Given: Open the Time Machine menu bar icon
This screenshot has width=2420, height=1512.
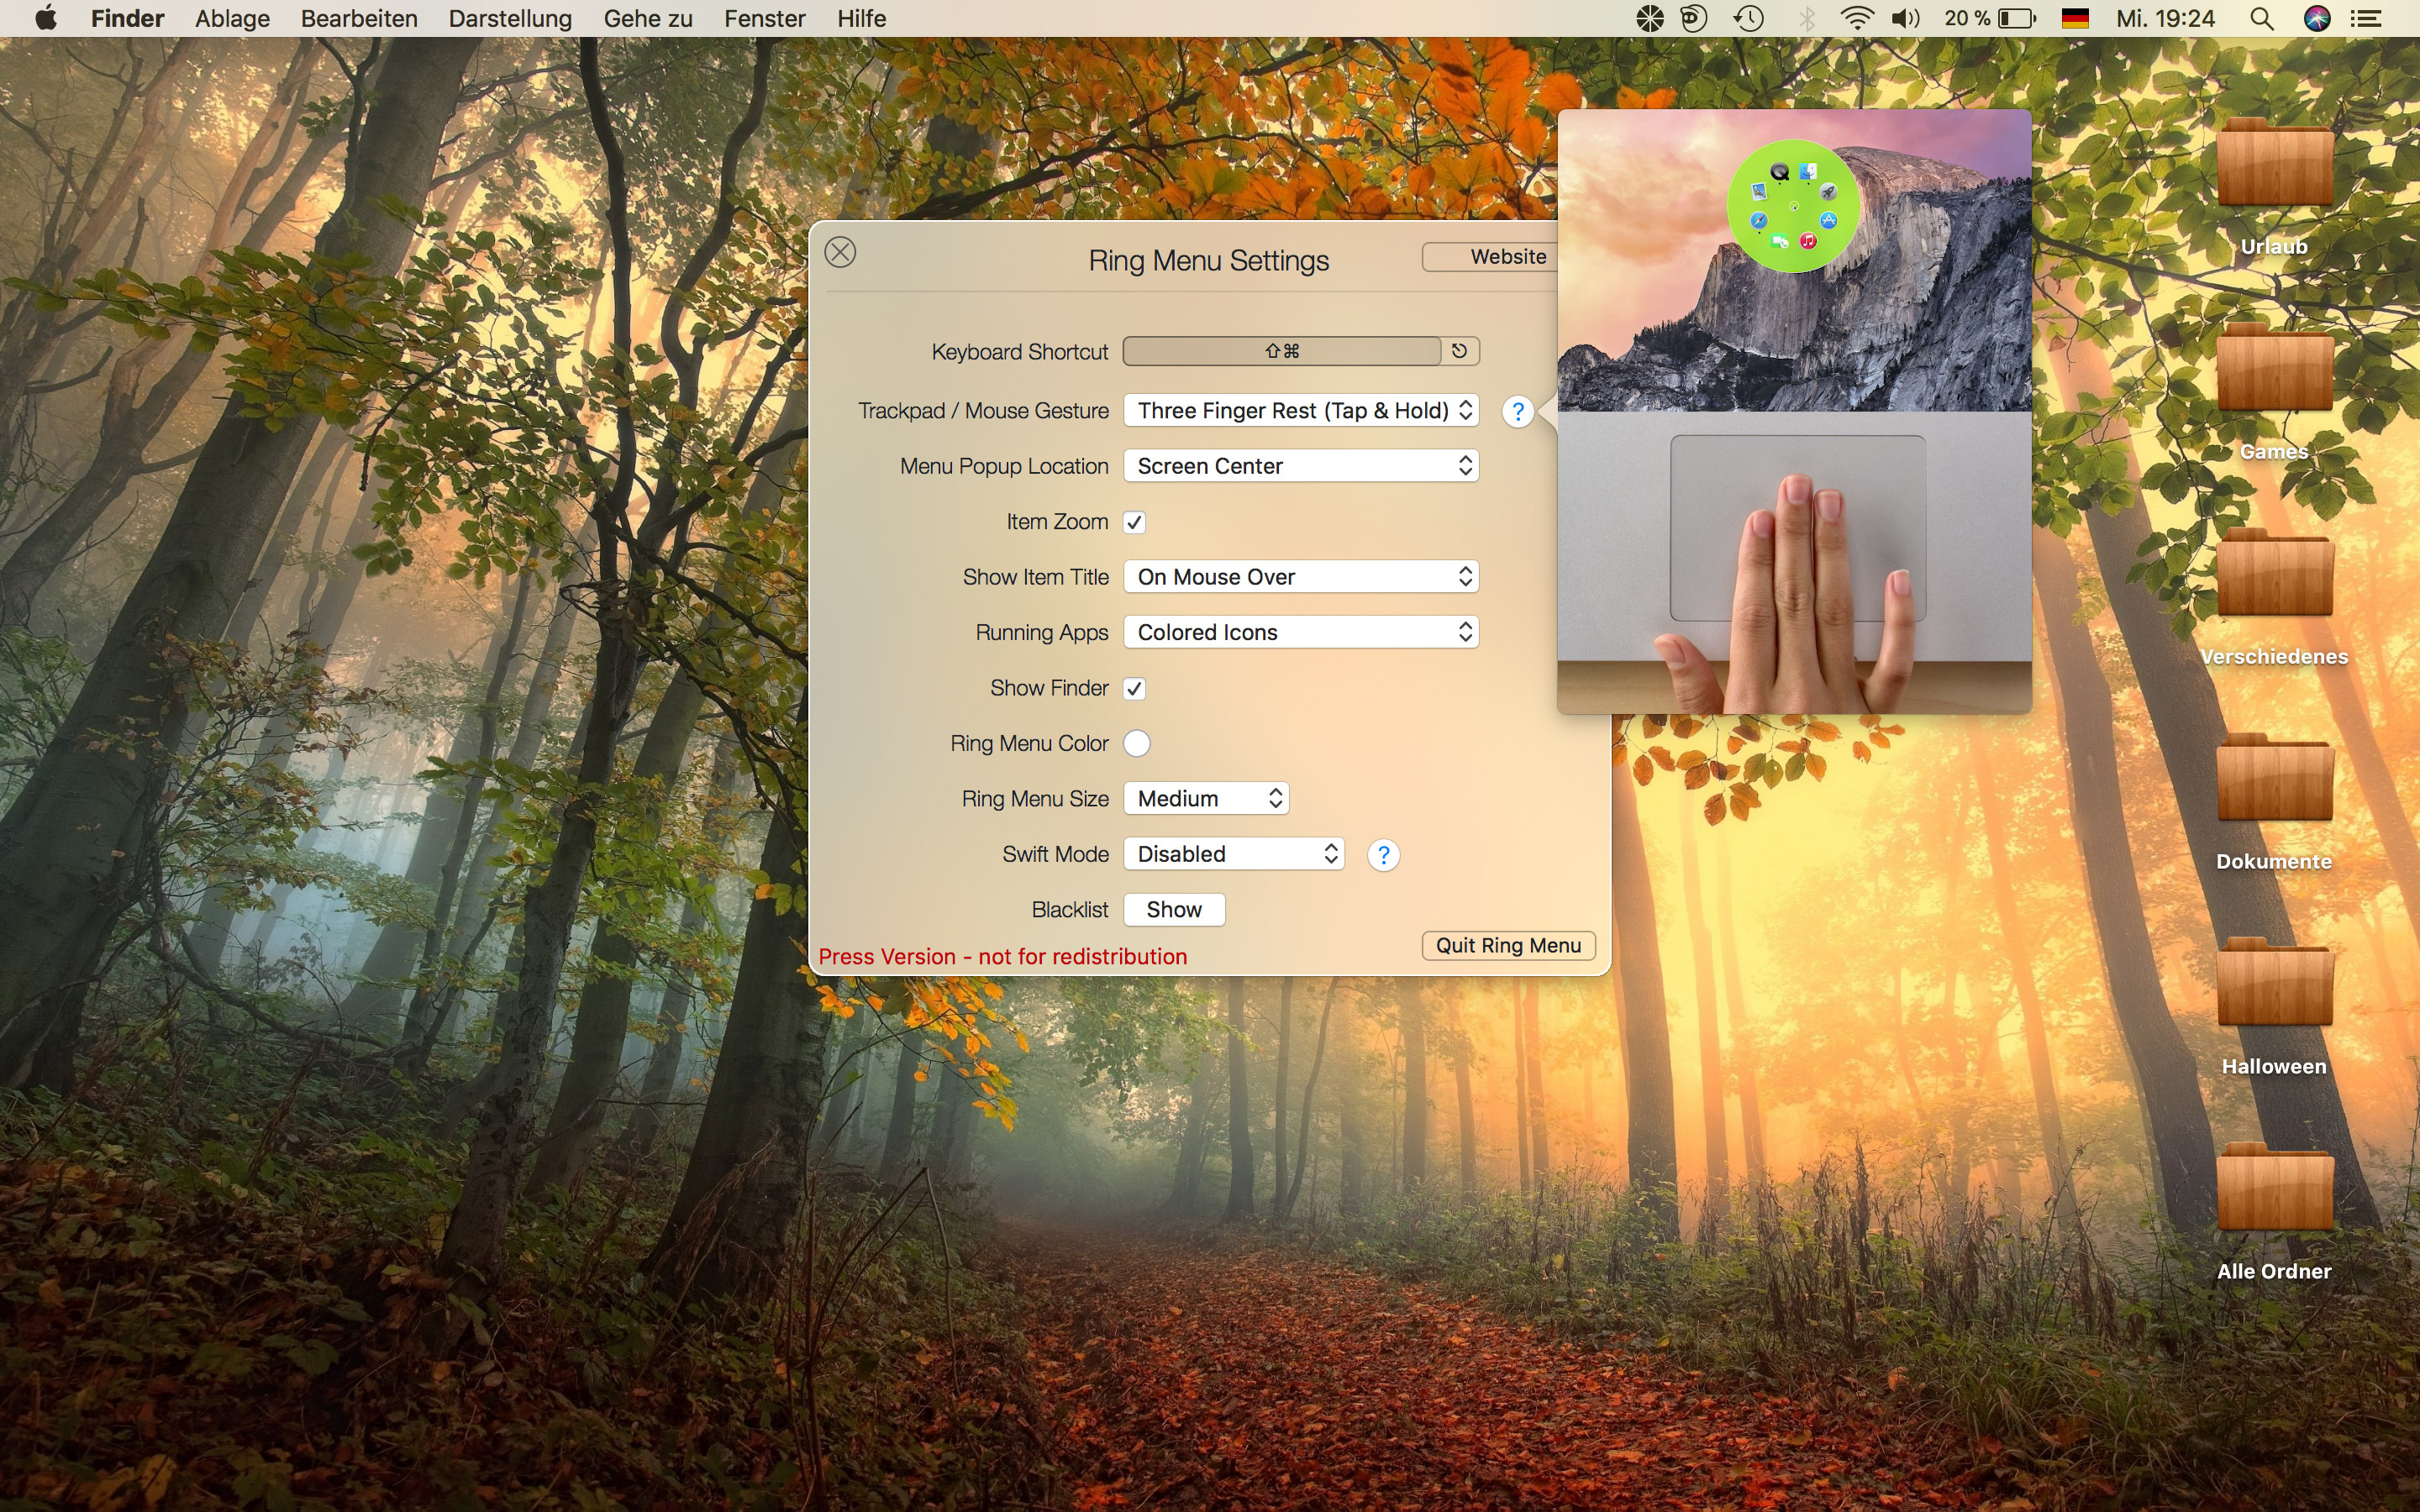Looking at the screenshot, I should point(1749,18).
